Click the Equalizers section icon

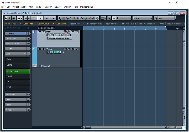pos(29,95)
